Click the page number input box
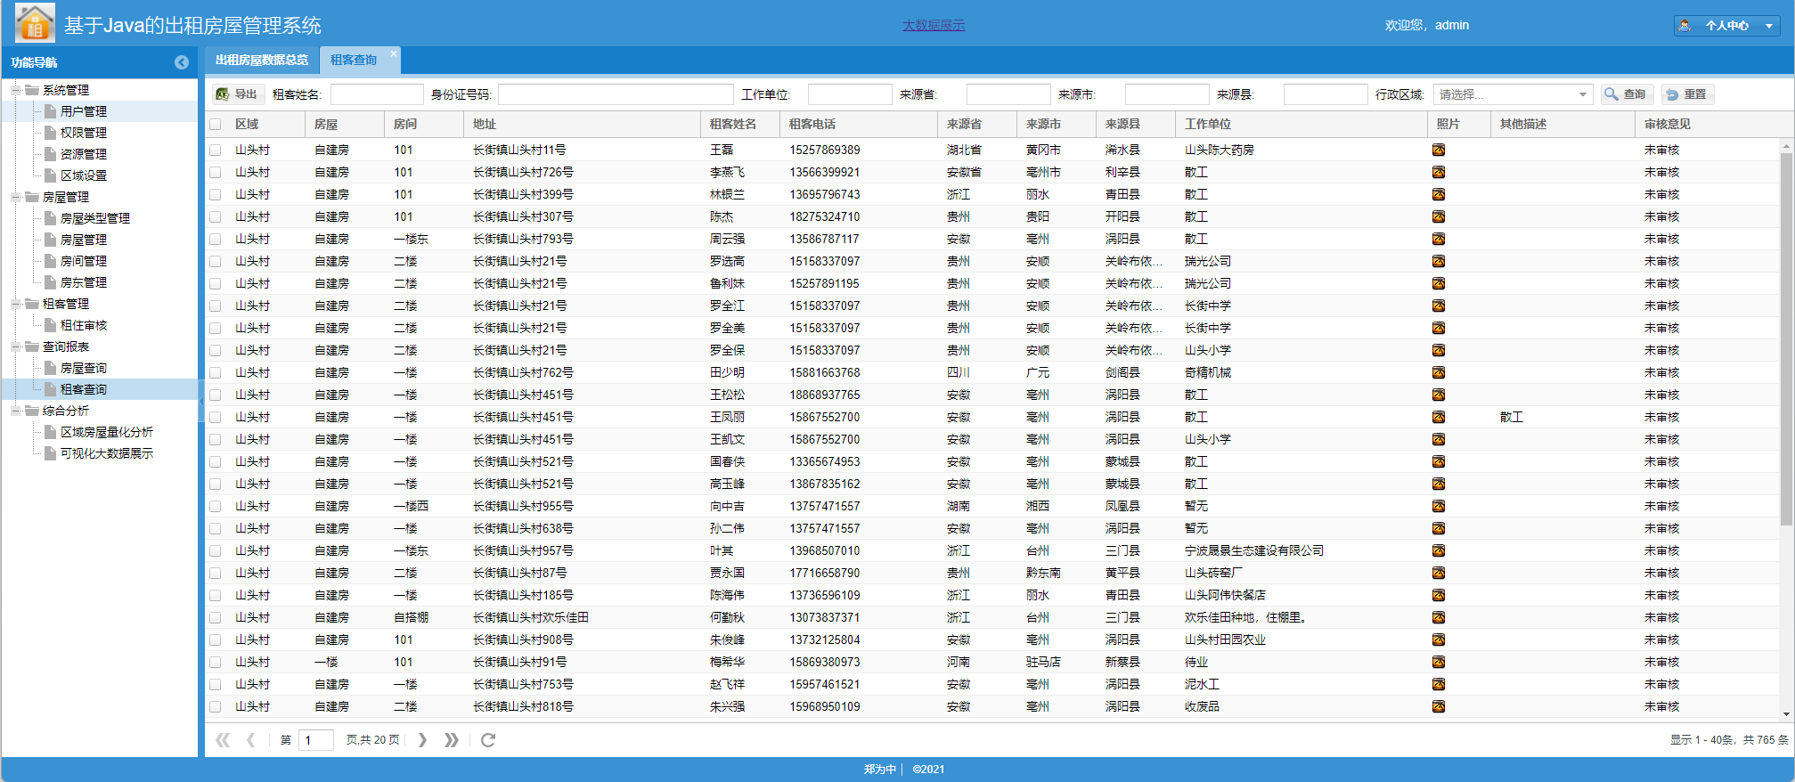 (x=315, y=740)
